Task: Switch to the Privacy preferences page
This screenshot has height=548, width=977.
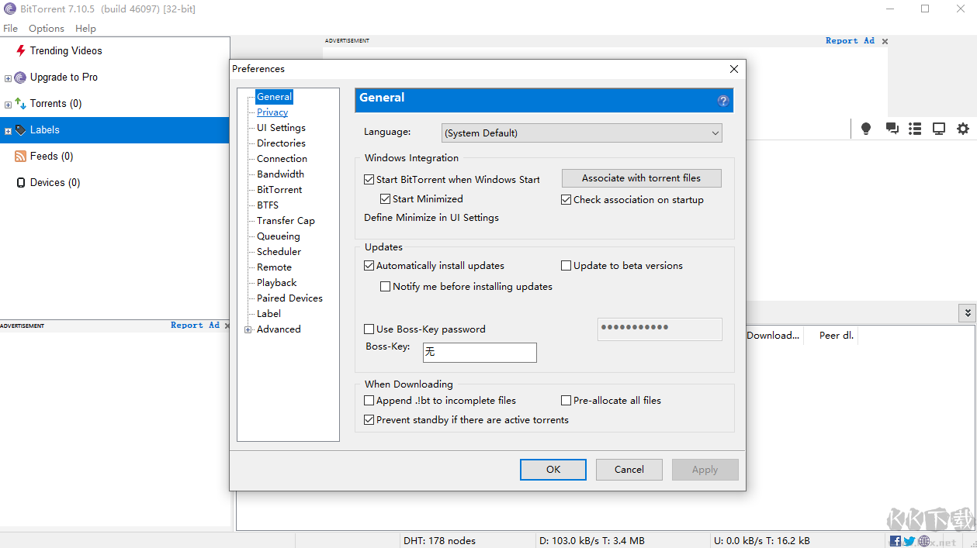Action: 272,112
